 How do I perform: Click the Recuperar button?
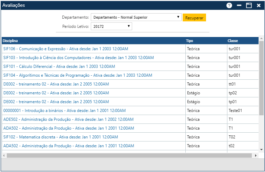click(194, 18)
